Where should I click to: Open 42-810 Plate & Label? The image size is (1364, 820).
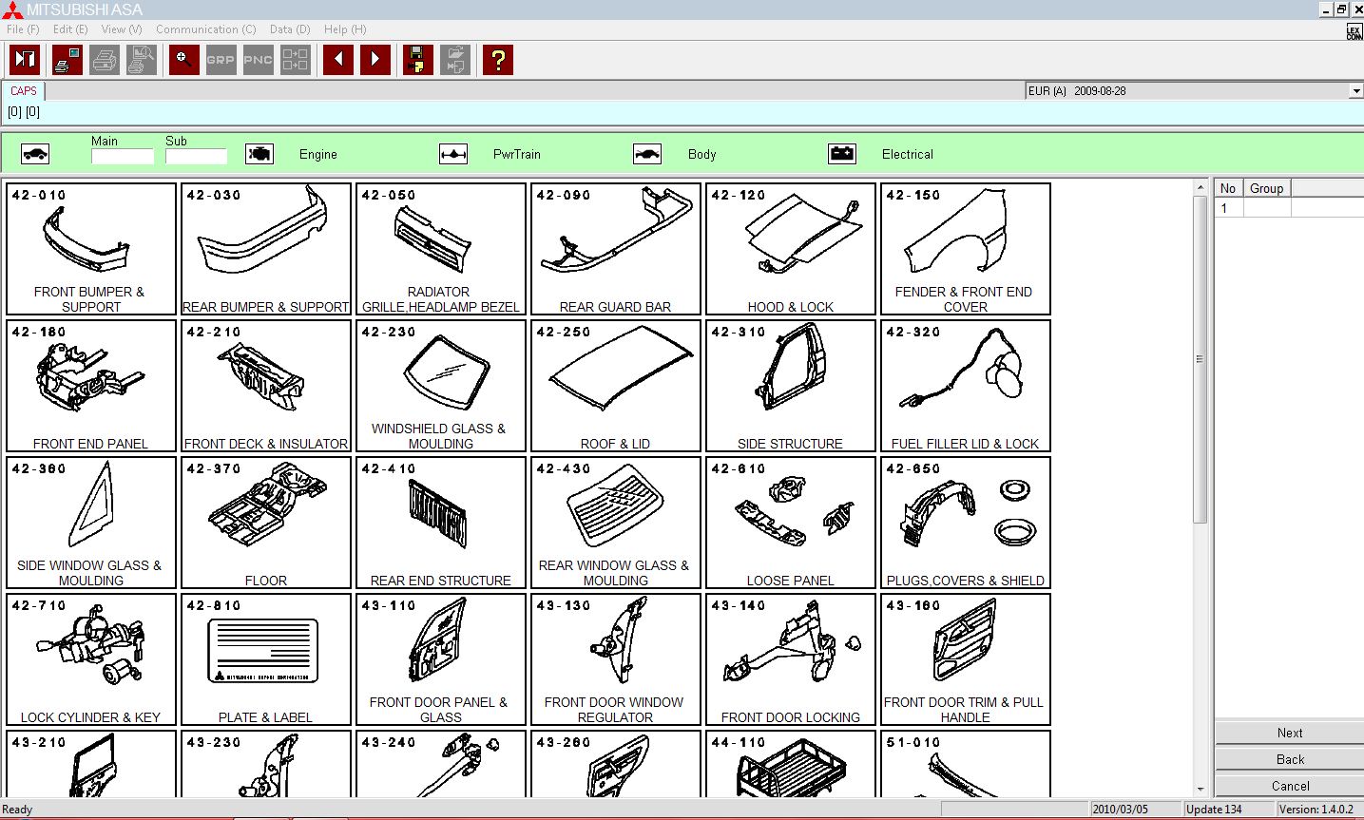[266, 659]
